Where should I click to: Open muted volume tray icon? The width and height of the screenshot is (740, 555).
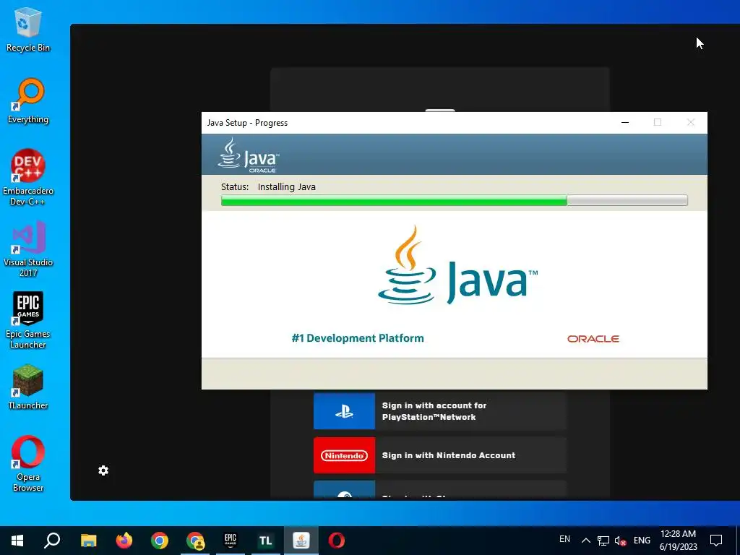[x=621, y=541]
